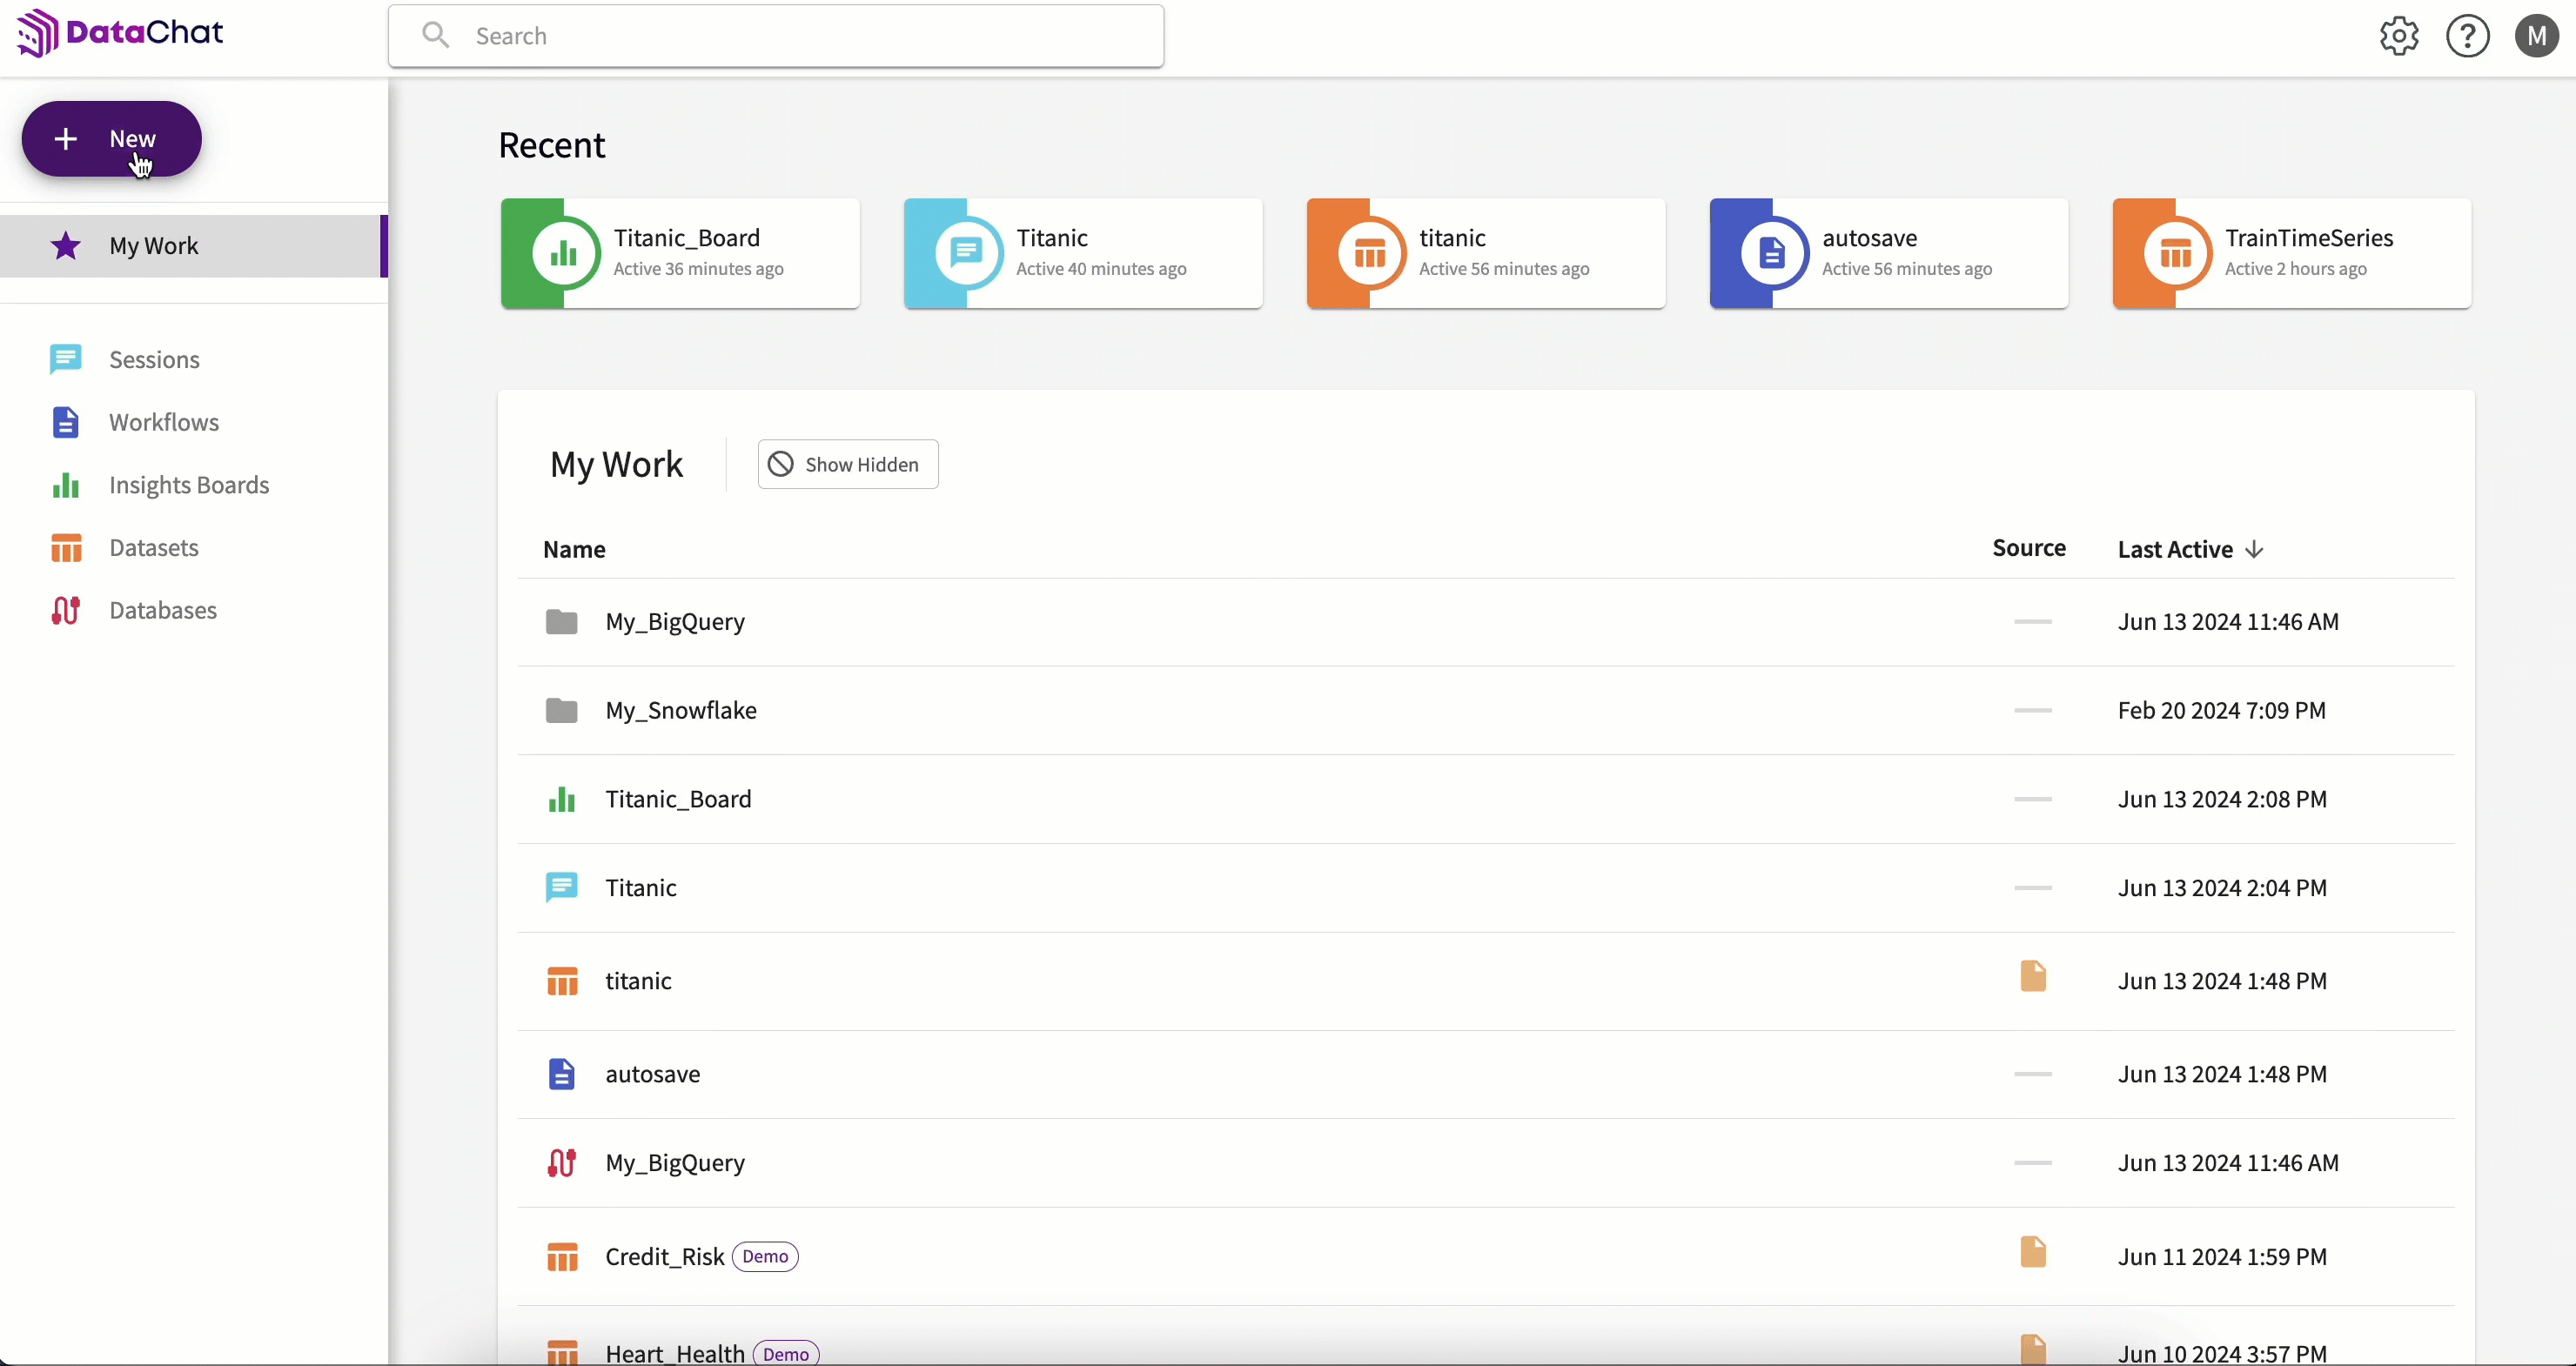Open the titanic dataset icon

coord(562,980)
